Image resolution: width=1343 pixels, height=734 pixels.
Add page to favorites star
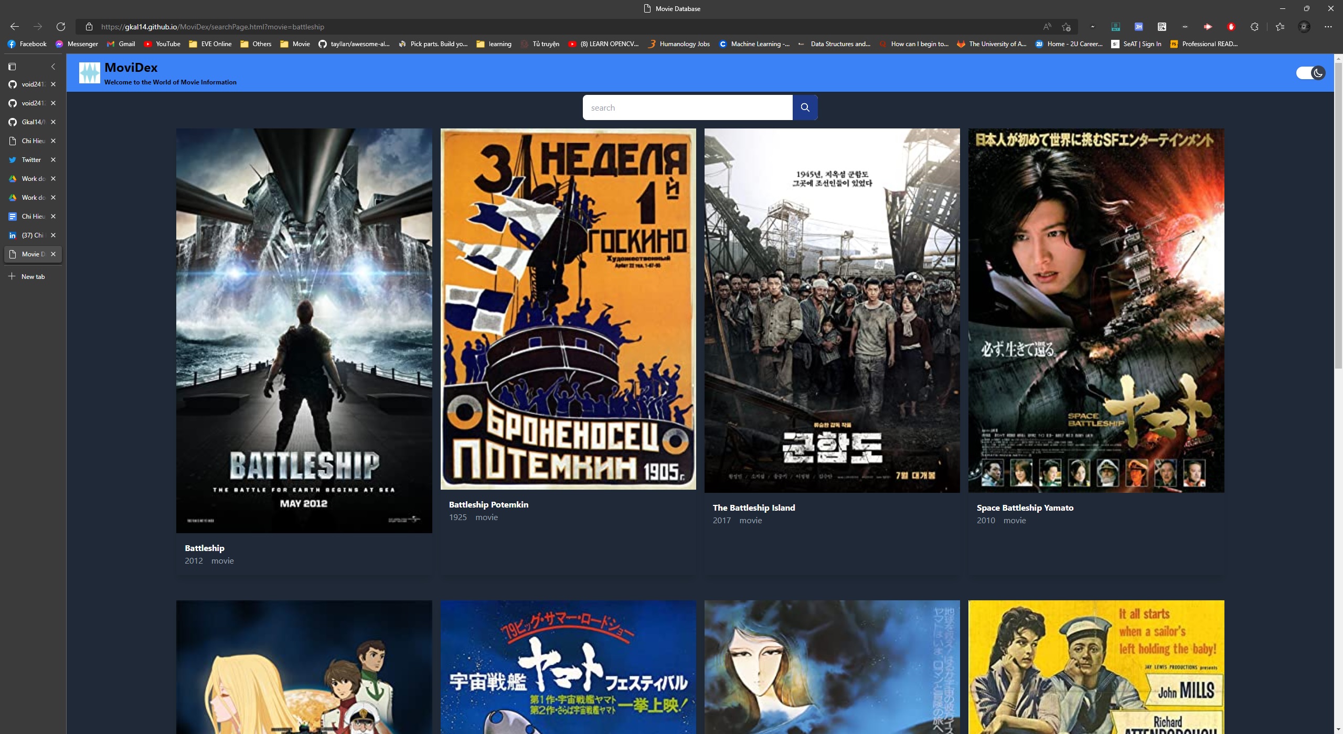1066,27
